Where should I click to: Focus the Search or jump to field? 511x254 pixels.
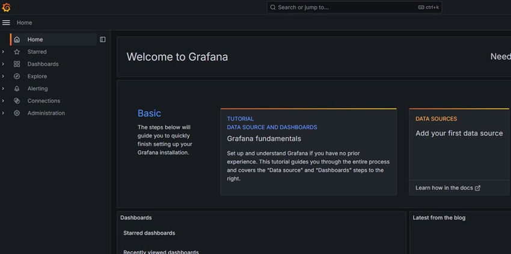click(x=354, y=7)
